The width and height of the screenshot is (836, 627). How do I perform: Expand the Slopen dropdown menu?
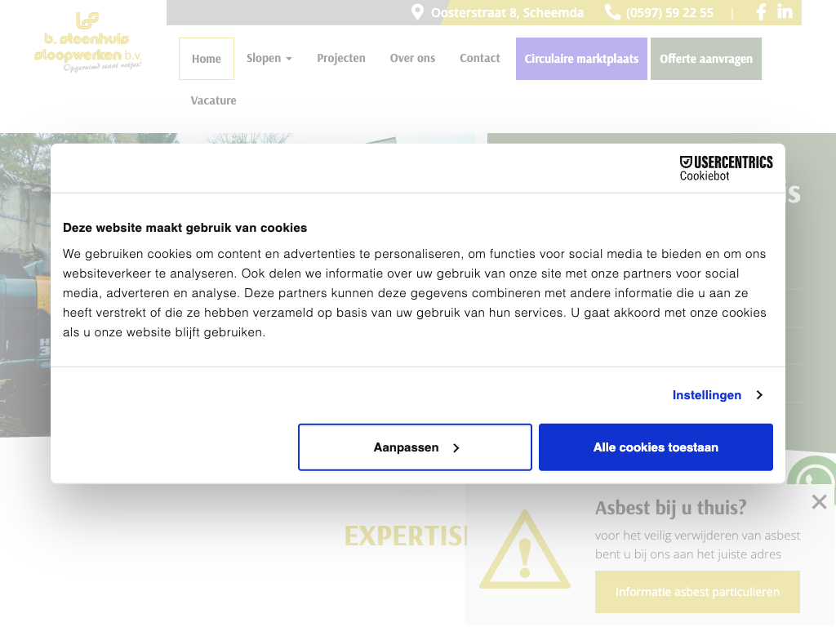269,59
